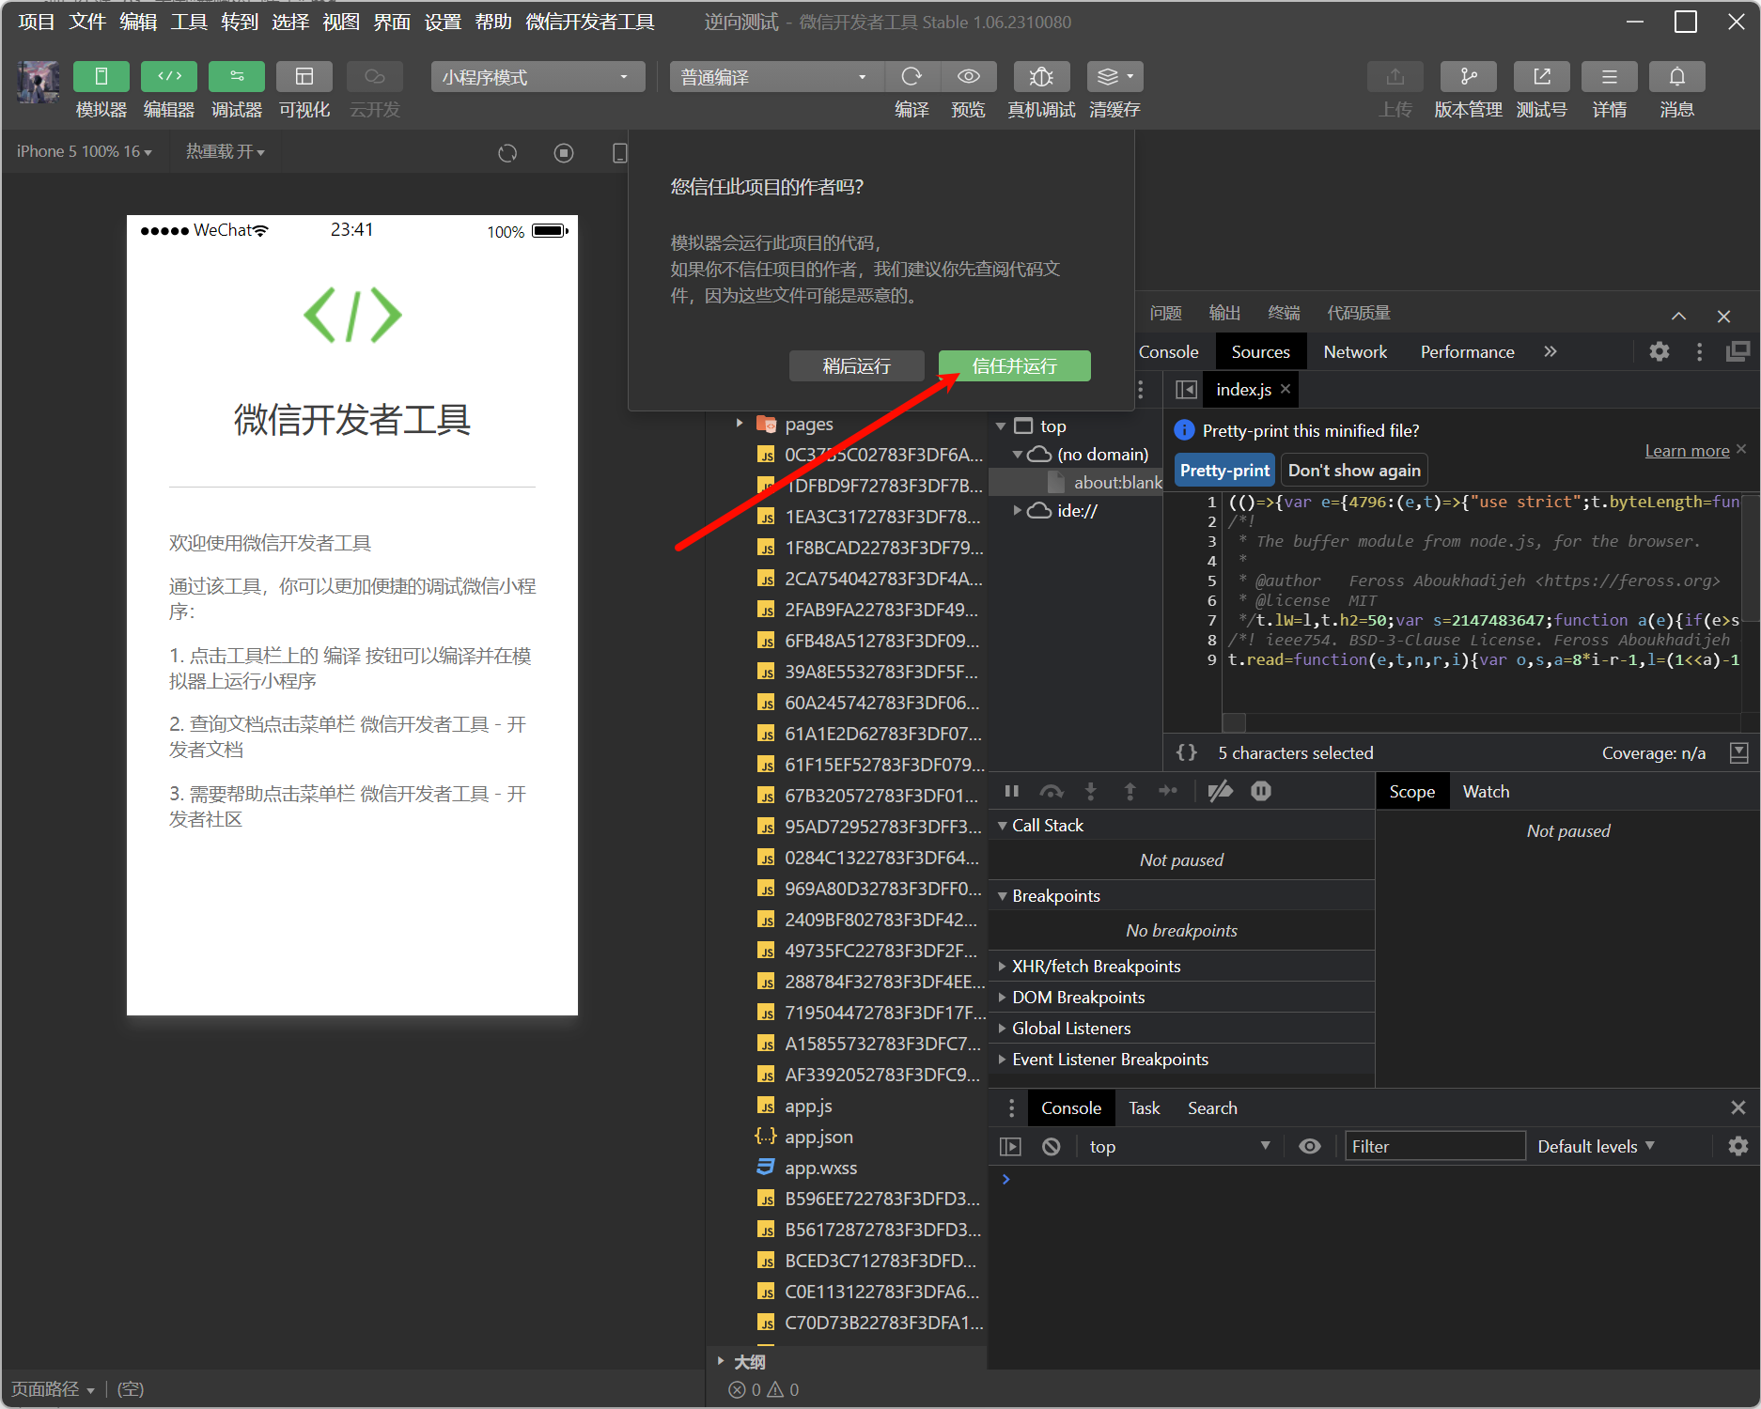Click the 上传 upload icon
The image size is (1761, 1409).
pos(1395,76)
